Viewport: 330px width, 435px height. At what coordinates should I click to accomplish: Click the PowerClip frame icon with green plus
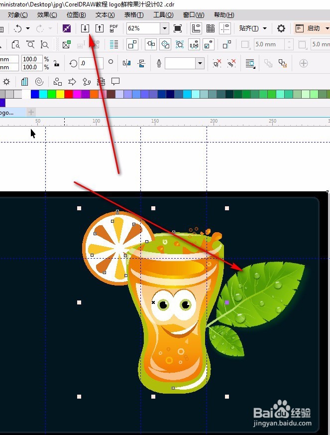pyautogui.click(x=67, y=44)
